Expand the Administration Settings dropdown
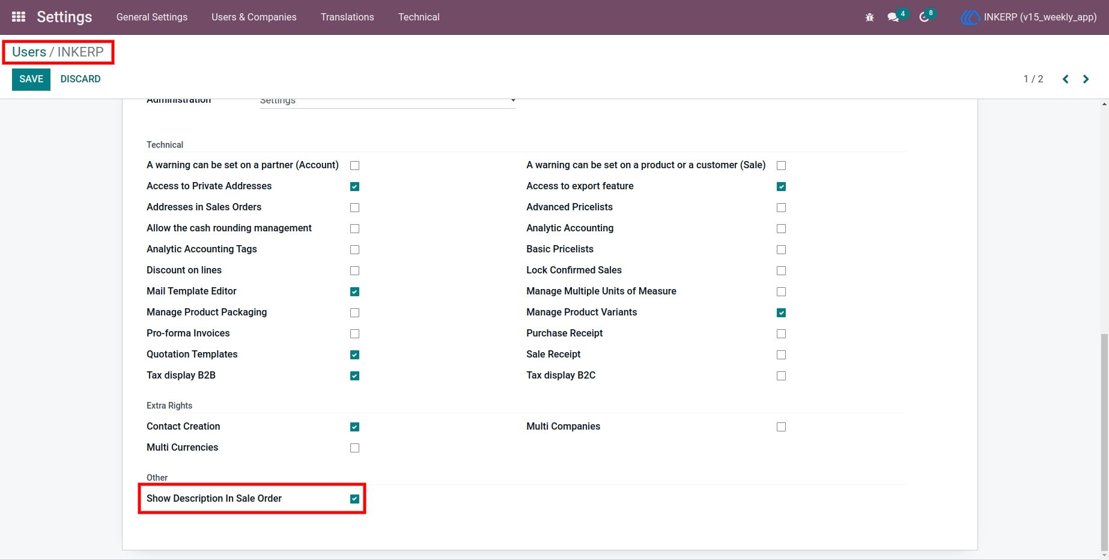The width and height of the screenshot is (1109, 560). (x=387, y=100)
